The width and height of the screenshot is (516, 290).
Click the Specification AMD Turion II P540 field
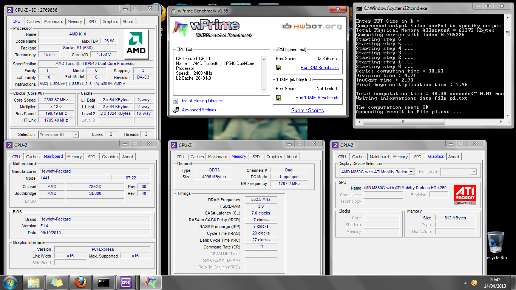point(96,64)
